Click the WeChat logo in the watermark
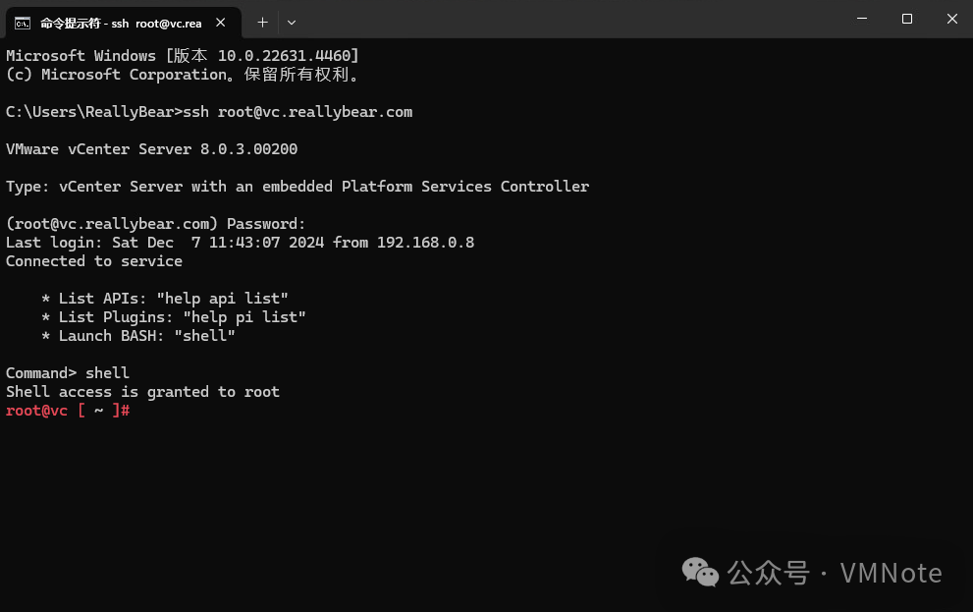 700,572
